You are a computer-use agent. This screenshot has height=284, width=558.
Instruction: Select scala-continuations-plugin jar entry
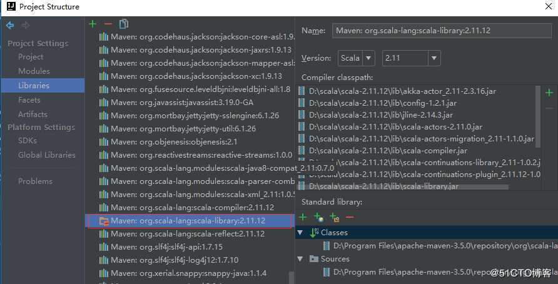pyautogui.click(x=438, y=175)
